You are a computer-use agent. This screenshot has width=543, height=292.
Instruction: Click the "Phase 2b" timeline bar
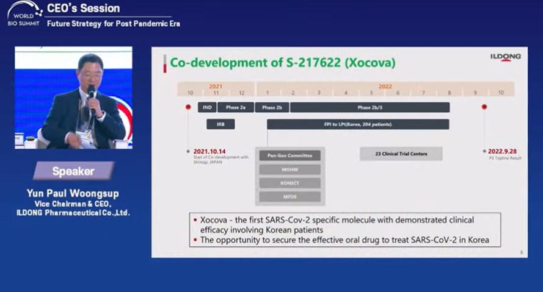[x=272, y=107]
